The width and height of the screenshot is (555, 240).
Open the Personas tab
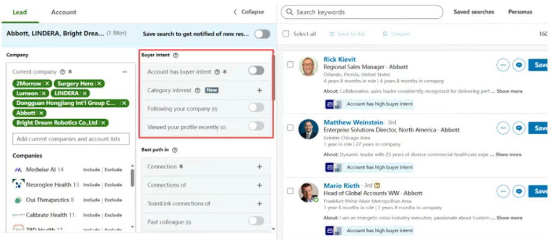pos(520,12)
